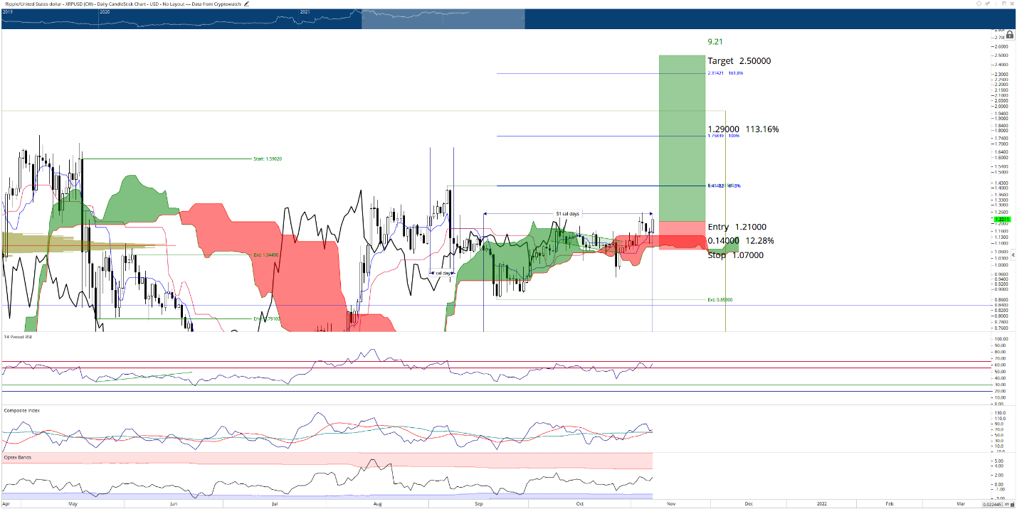This screenshot has height=509, width=1017.
Task: Select the Stop 1.07000 label
Action: (x=735, y=254)
